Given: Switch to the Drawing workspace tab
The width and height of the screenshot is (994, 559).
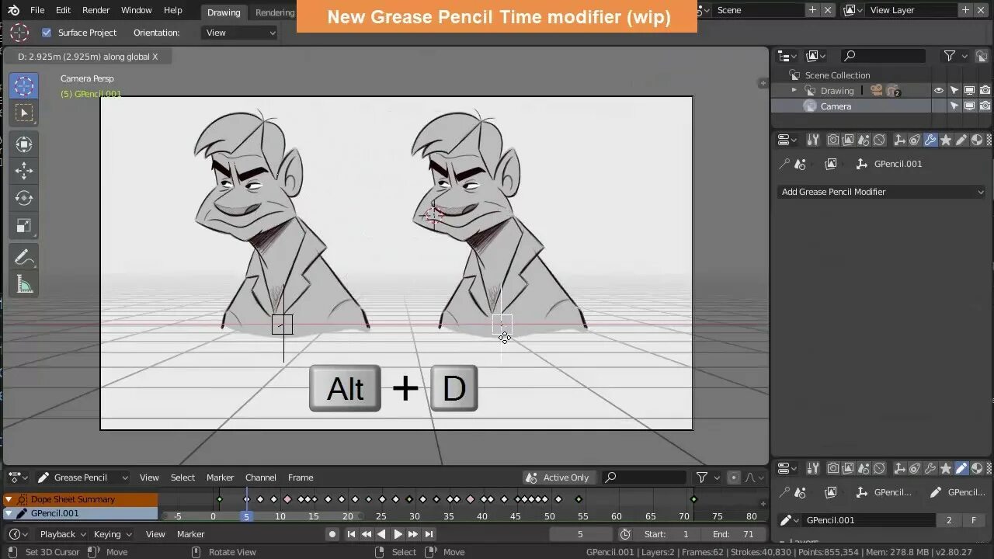Looking at the screenshot, I should click(x=224, y=12).
